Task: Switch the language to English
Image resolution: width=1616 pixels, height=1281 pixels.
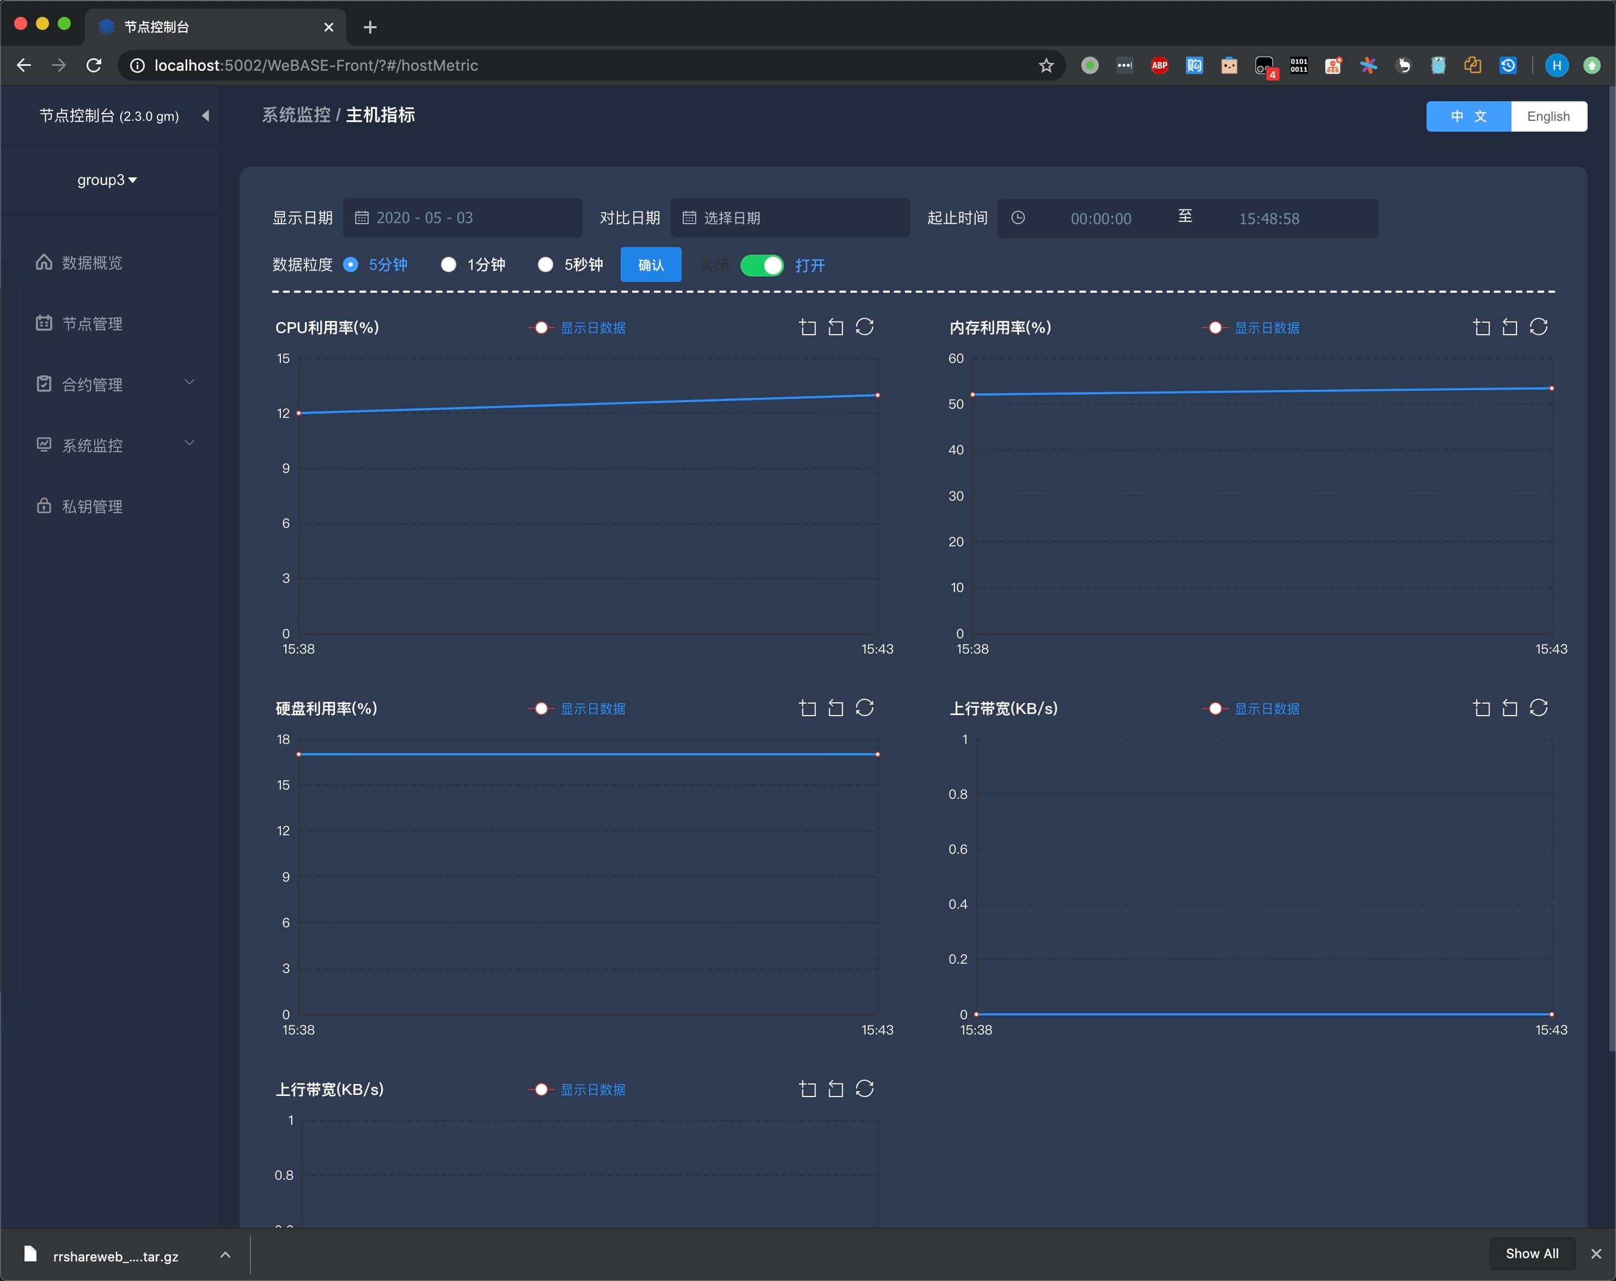Action: click(x=1548, y=116)
